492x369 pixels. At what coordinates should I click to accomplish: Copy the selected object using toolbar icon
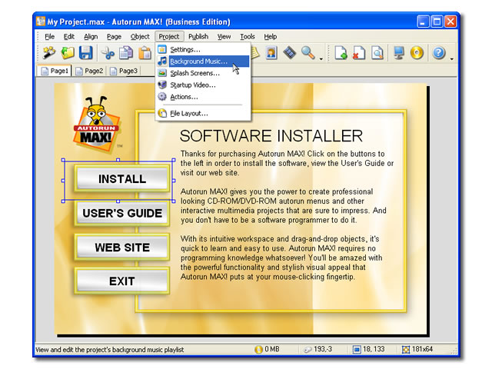tap(126, 53)
